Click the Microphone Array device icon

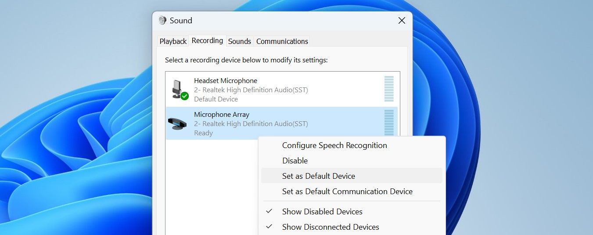pos(177,123)
